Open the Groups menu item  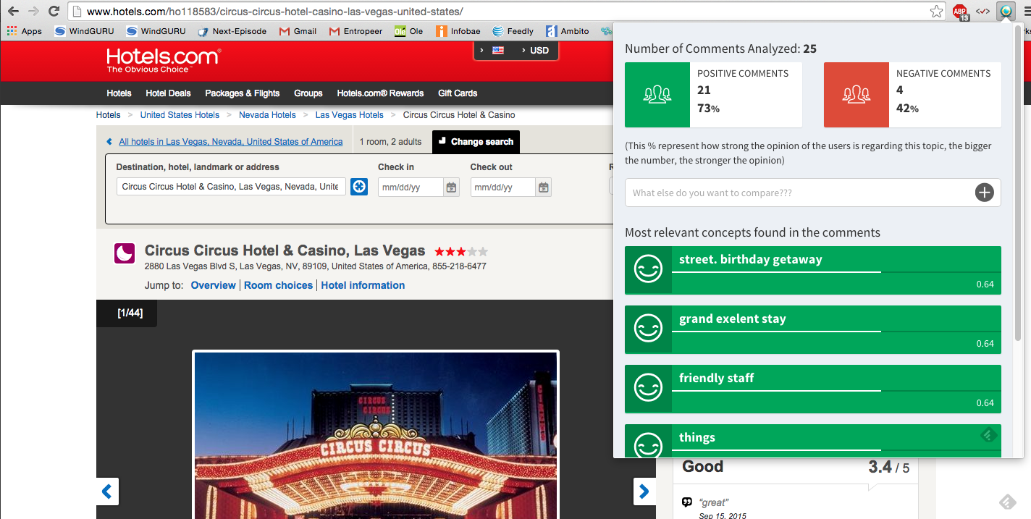click(308, 93)
